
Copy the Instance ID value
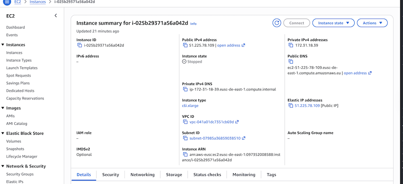(79, 45)
